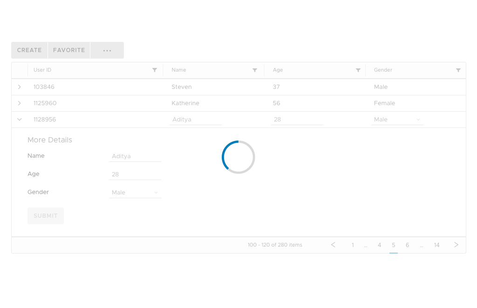Open the Name column filter

coord(255,70)
